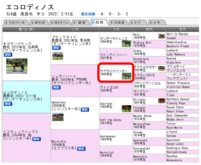Select Aggravate entry
The width and height of the screenshot is (201, 165).
click(x=149, y=142)
